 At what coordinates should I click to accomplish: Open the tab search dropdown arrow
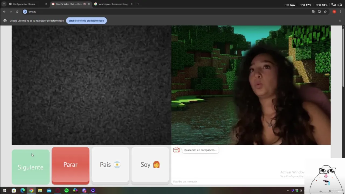4,4
